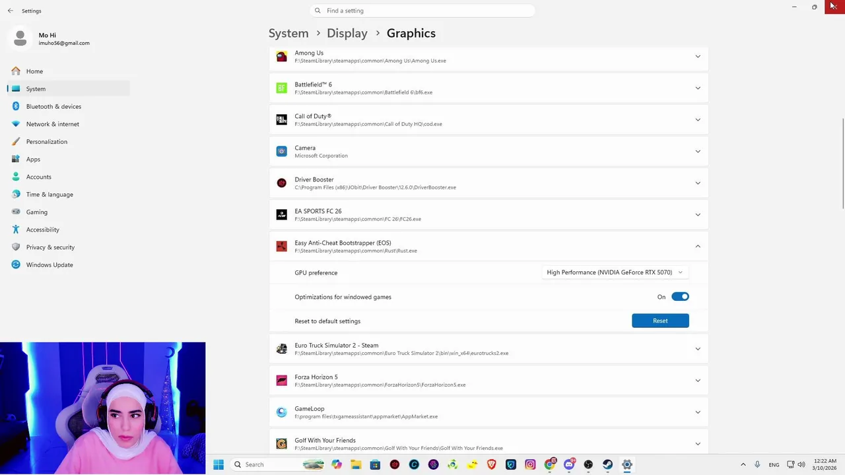Go back with the Settings back arrow
This screenshot has width=845, height=475.
[11, 11]
